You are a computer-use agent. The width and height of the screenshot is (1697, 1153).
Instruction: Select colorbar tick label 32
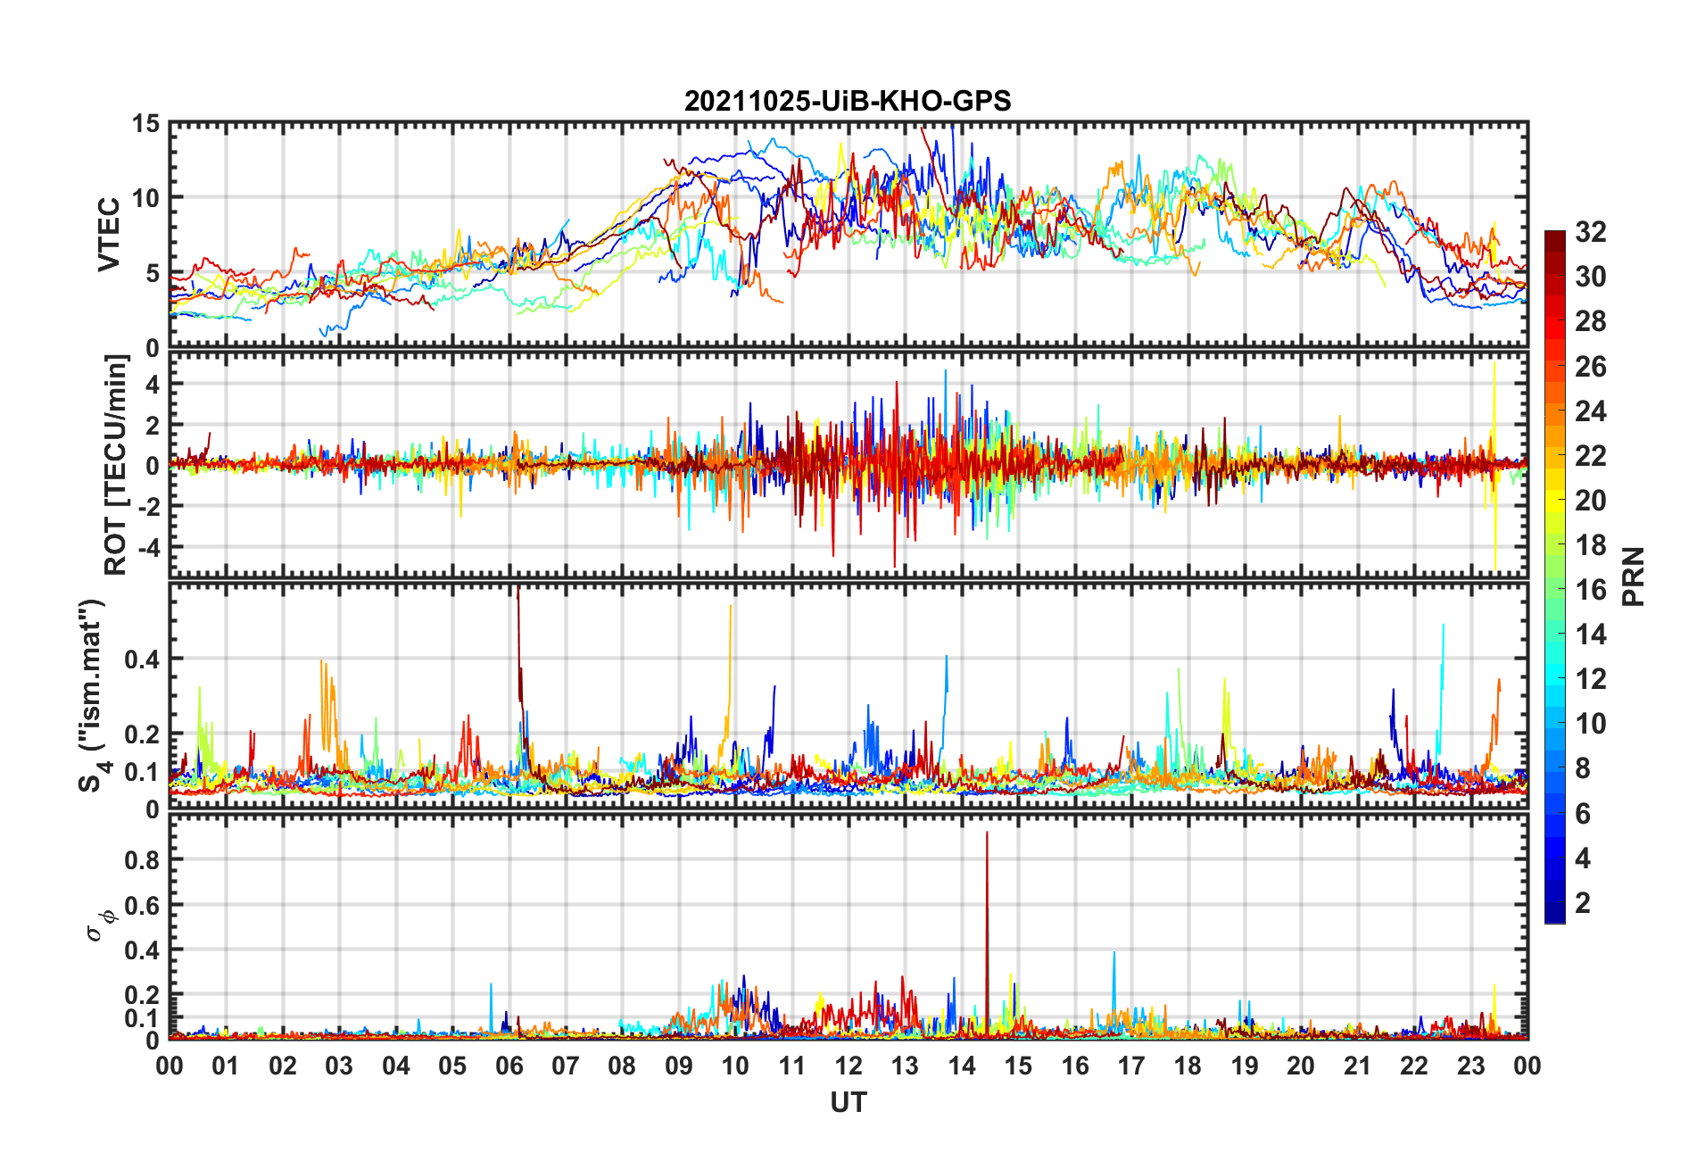(1590, 232)
